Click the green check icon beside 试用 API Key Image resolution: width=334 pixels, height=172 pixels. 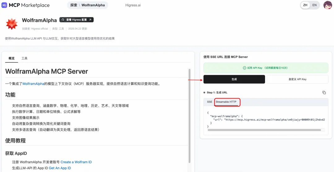click(x=245, y=68)
